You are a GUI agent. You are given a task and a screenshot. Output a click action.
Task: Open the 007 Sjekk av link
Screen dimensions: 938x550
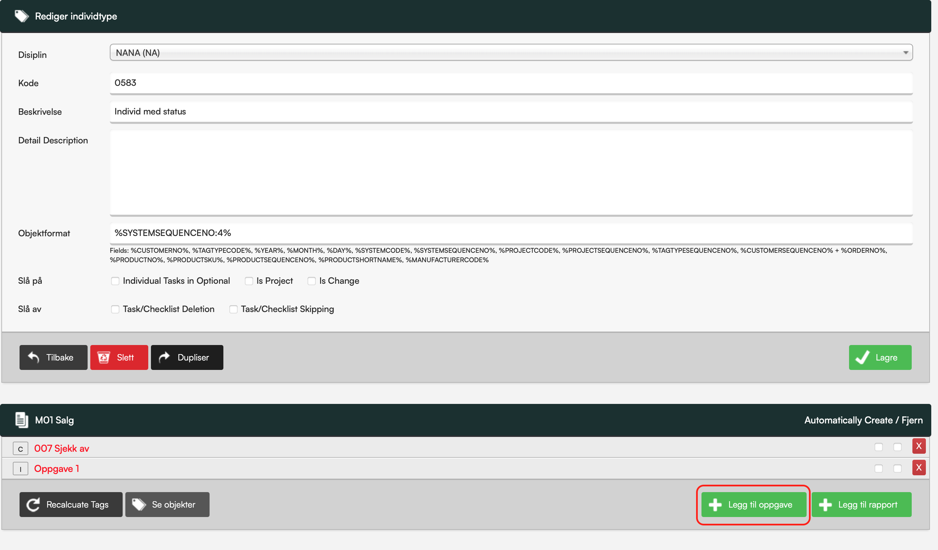(61, 448)
